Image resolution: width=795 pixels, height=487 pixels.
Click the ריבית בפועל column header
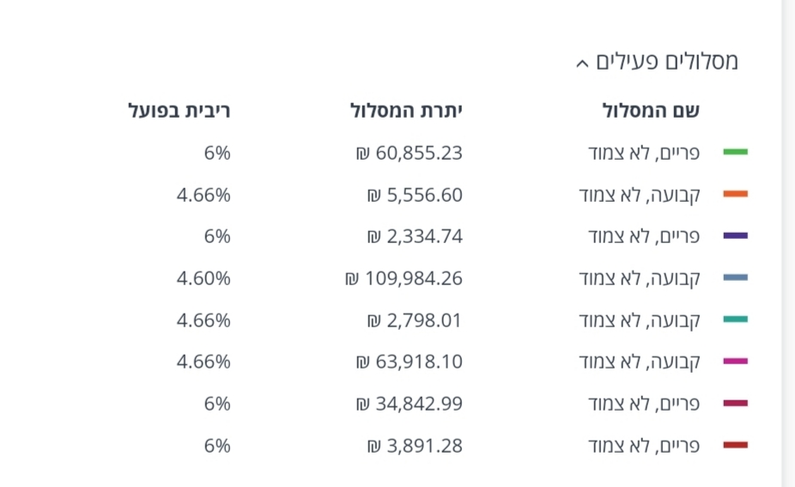click(x=179, y=111)
